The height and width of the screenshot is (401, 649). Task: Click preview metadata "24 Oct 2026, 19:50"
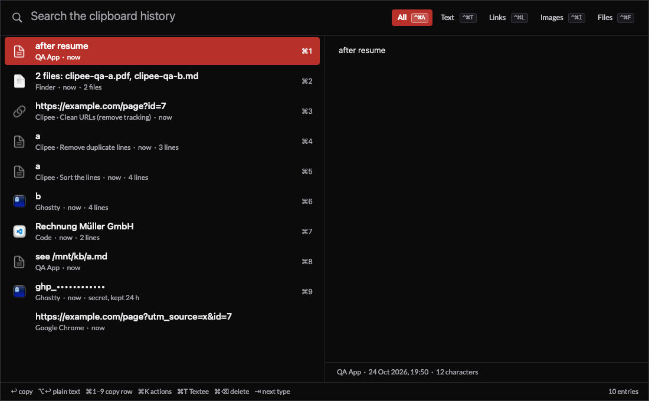[x=398, y=372]
